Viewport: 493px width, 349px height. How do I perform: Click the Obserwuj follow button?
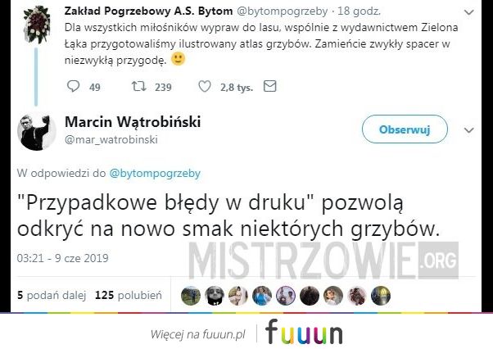click(x=405, y=129)
